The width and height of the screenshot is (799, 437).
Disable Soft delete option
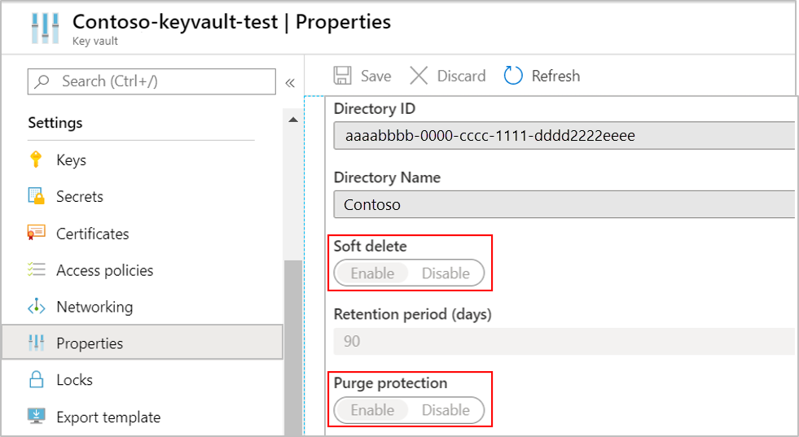pyautogui.click(x=446, y=273)
